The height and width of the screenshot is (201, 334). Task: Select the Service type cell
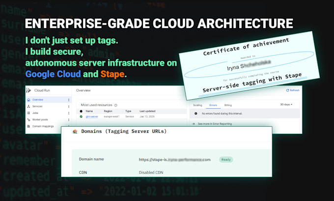pos(130,116)
